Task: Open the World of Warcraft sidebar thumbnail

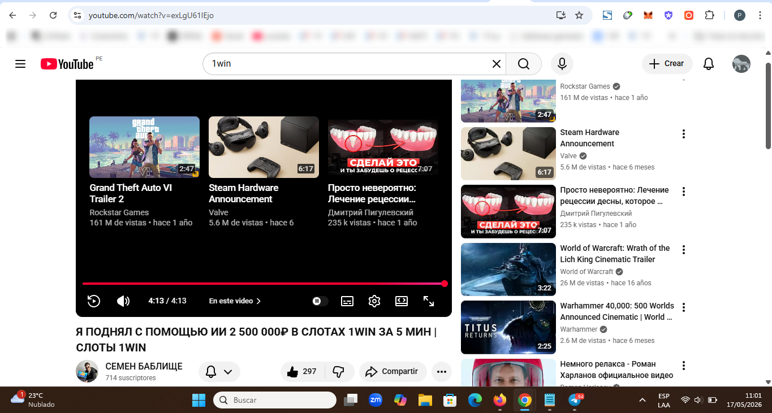Action: (508, 268)
